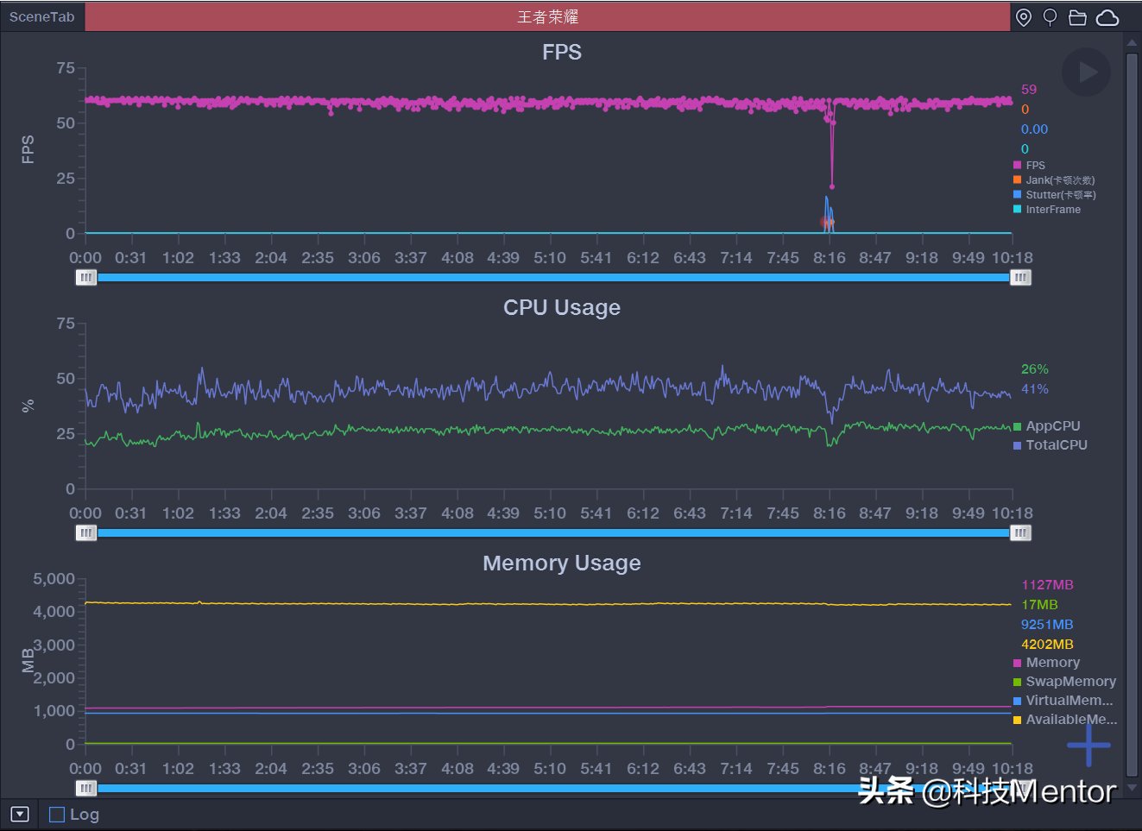
Task: Grab the FPS chart right range handle
Action: point(1020,277)
